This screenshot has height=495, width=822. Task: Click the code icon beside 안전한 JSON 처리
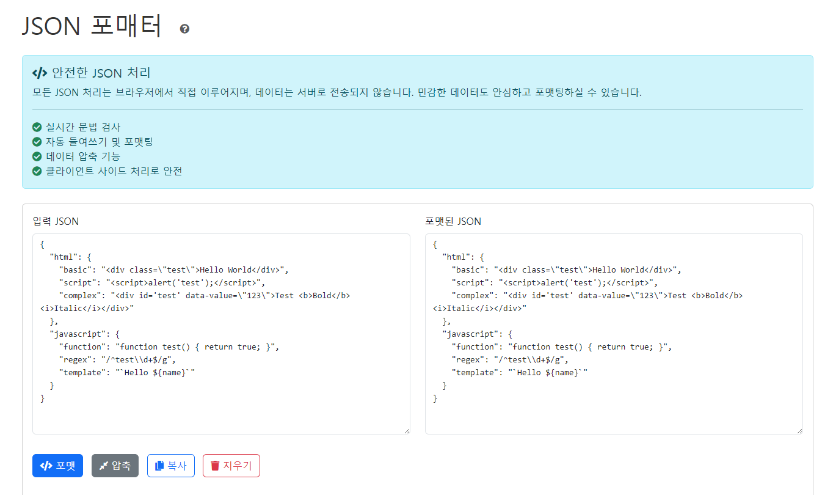click(x=40, y=73)
